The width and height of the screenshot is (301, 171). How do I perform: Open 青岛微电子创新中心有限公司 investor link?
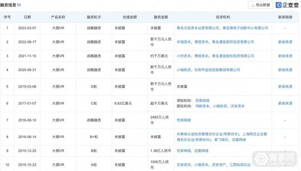245,28
